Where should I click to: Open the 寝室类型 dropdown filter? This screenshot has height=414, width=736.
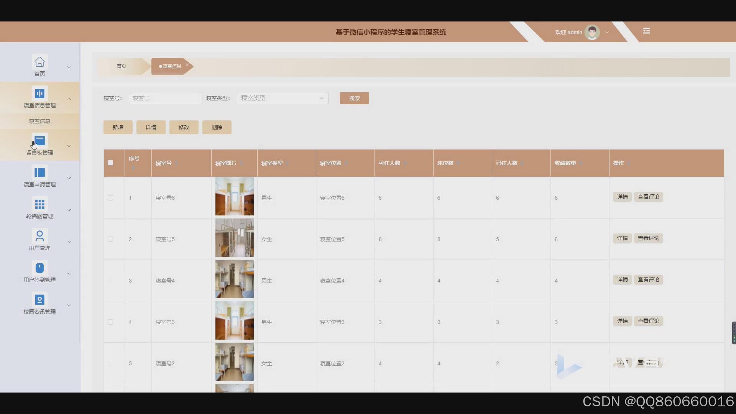click(x=283, y=98)
